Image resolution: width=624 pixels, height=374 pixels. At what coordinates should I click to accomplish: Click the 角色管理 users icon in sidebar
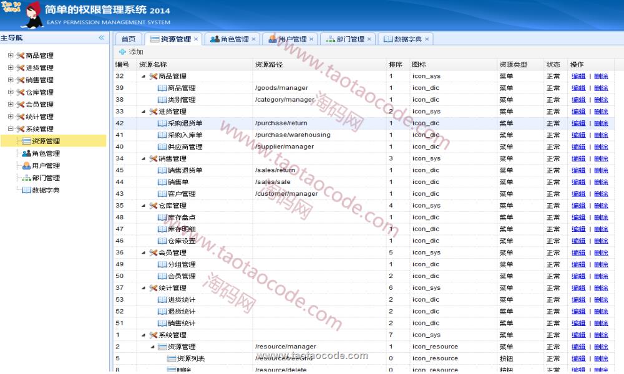point(26,153)
